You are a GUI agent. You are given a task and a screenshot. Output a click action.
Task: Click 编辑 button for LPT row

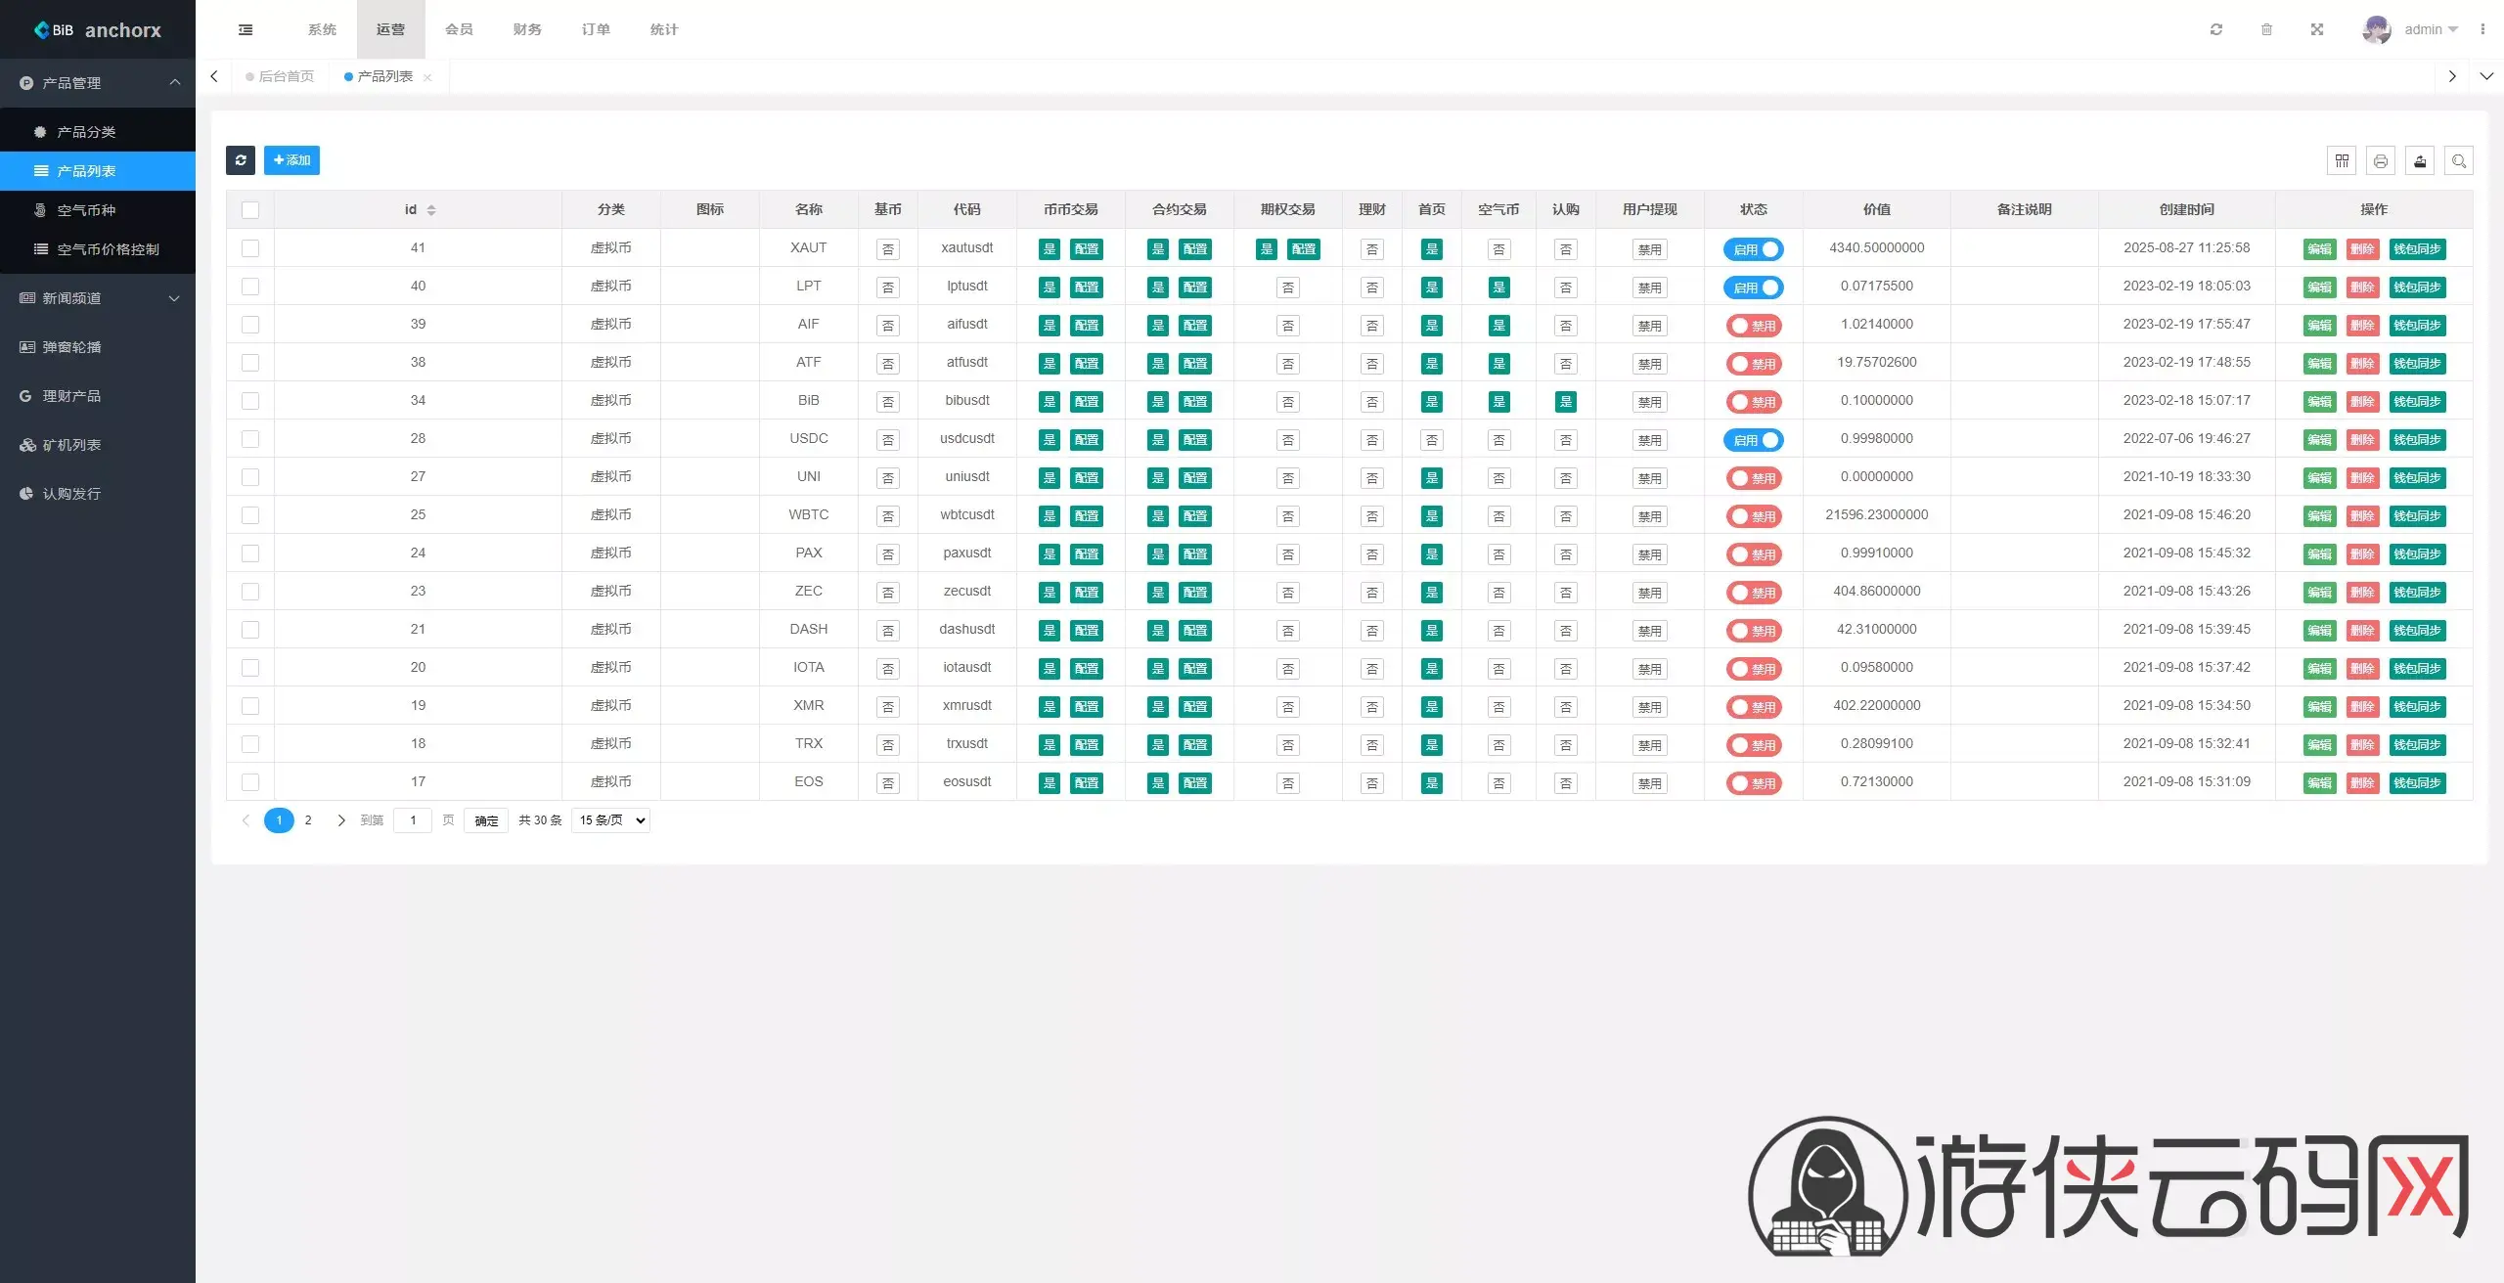(x=2319, y=288)
